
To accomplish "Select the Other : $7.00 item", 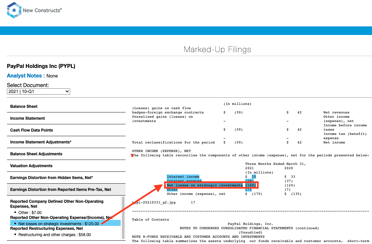I will (30, 212).
